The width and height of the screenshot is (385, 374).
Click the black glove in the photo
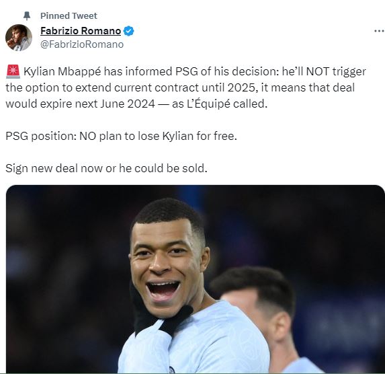[x=160, y=313]
